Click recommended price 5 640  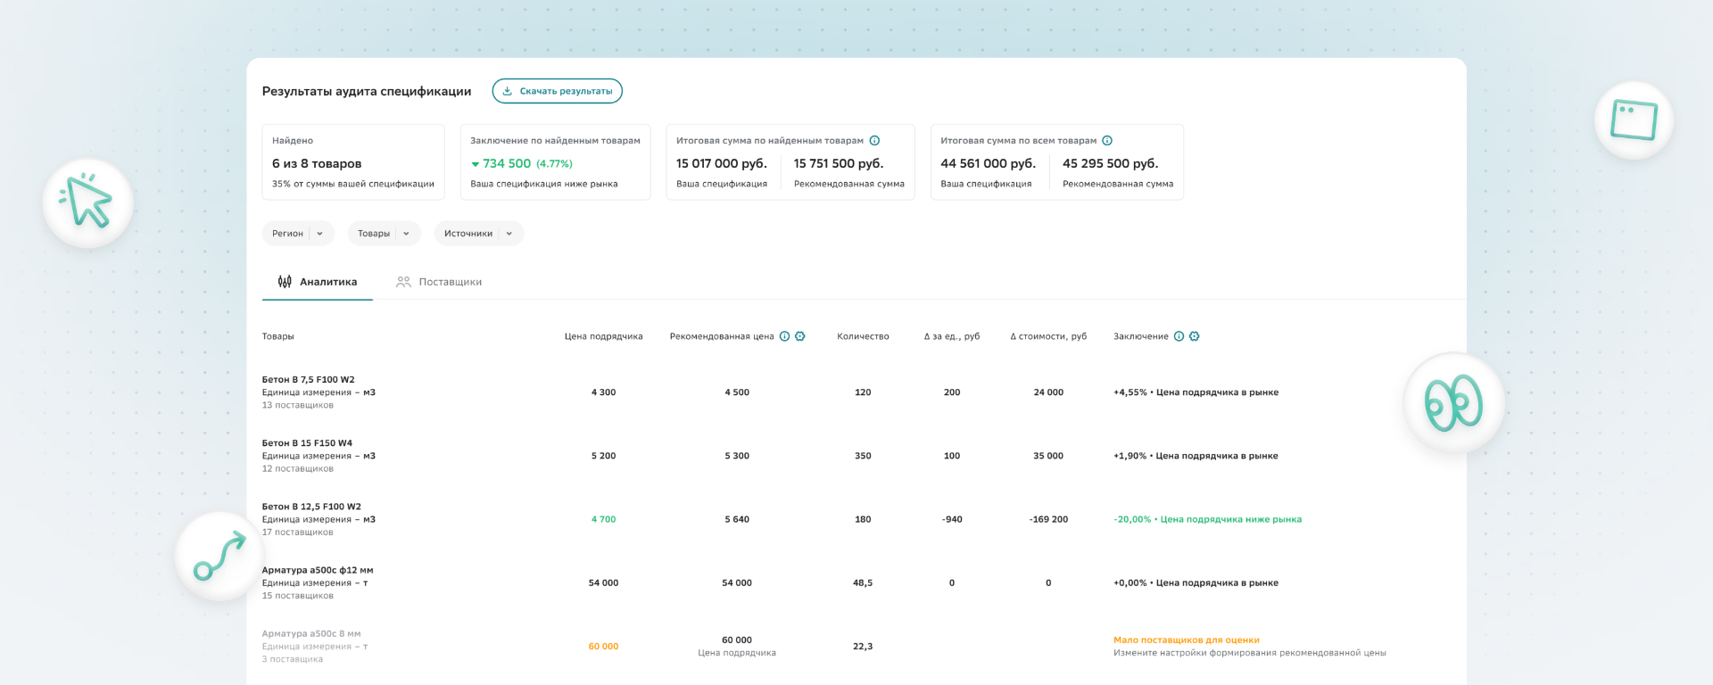pos(737,519)
